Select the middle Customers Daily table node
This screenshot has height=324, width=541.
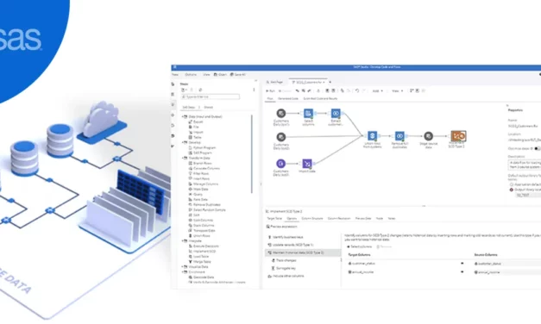point(281,137)
